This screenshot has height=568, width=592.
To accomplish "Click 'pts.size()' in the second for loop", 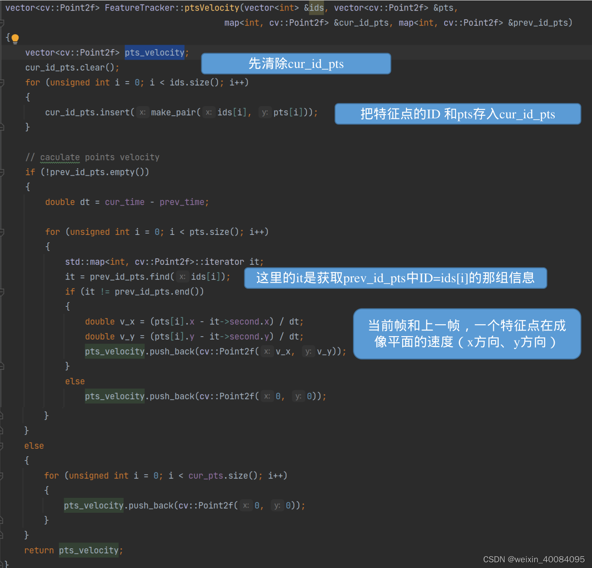I will tap(214, 232).
